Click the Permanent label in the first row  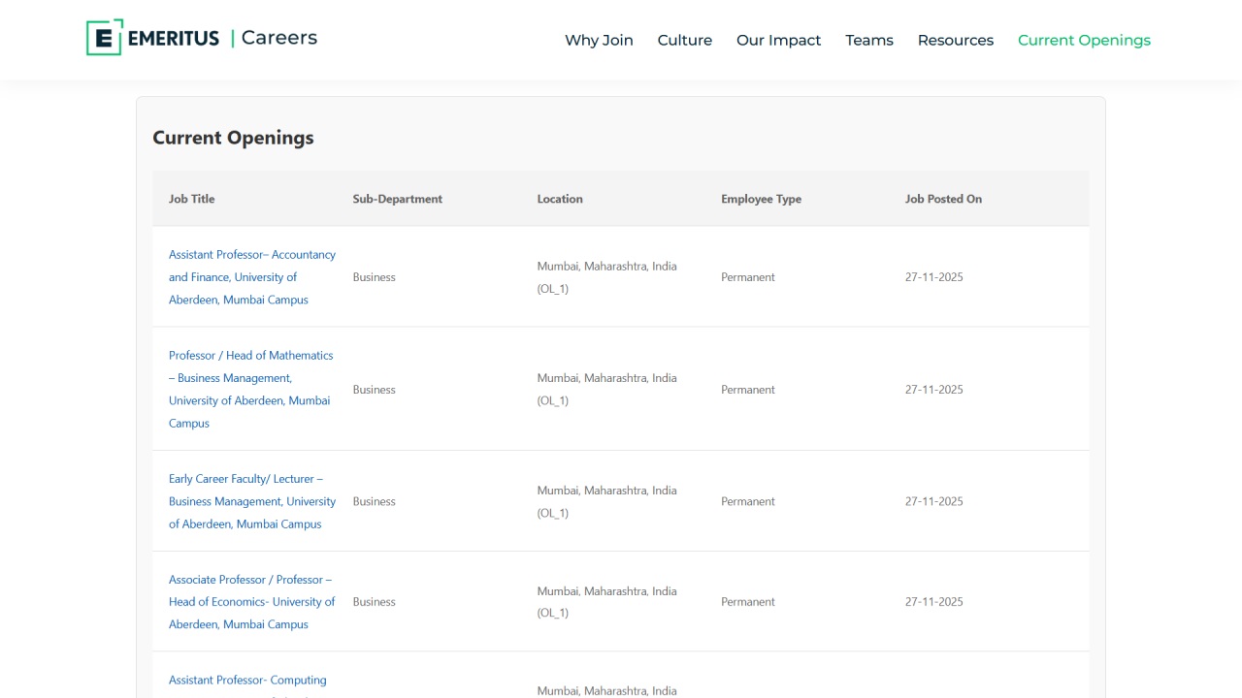click(747, 276)
